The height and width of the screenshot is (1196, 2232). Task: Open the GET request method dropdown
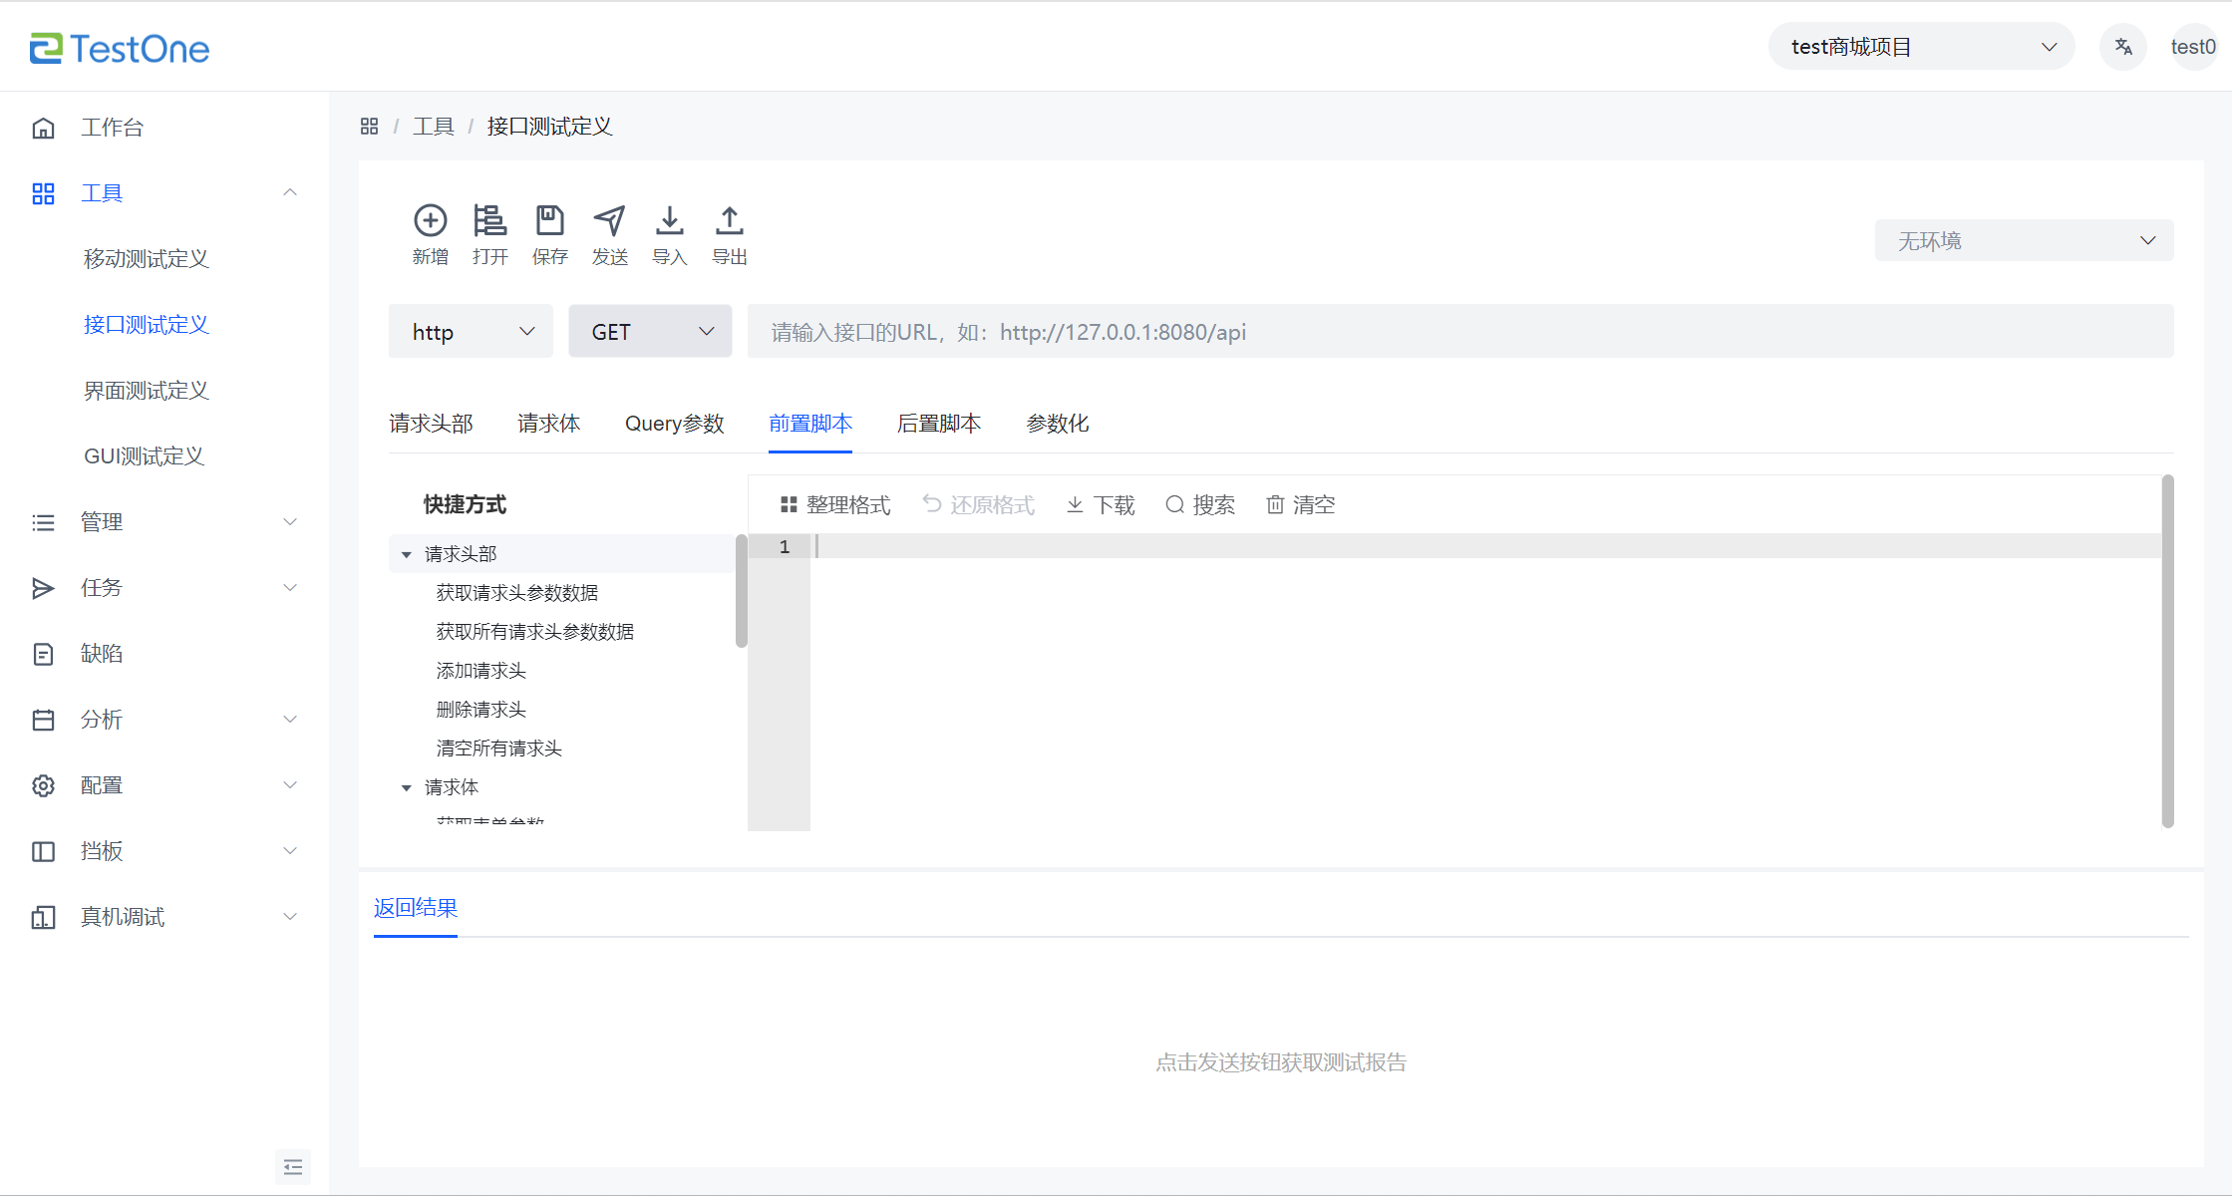(x=650, y=332)
